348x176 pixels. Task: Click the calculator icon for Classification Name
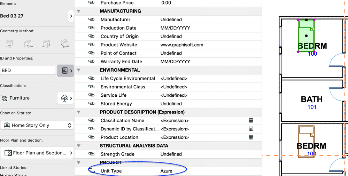pyautogui.click(x=251, y=121)
